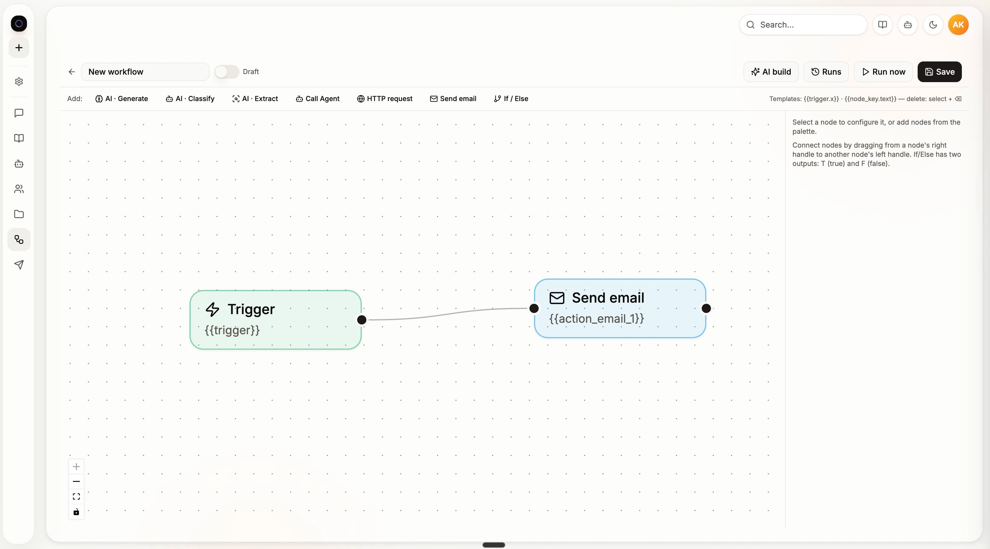Add an AI · Classify node

(x=190, y=99)
